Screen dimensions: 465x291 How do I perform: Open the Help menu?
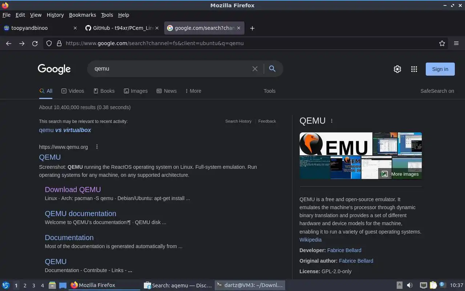(x=124, y=15)
